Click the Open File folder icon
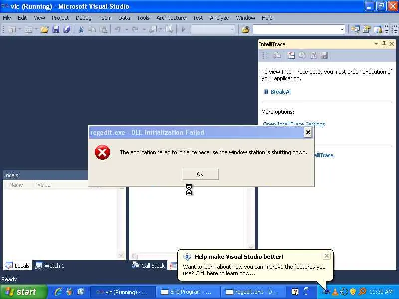Screen dimensions: 399x299 44,30
